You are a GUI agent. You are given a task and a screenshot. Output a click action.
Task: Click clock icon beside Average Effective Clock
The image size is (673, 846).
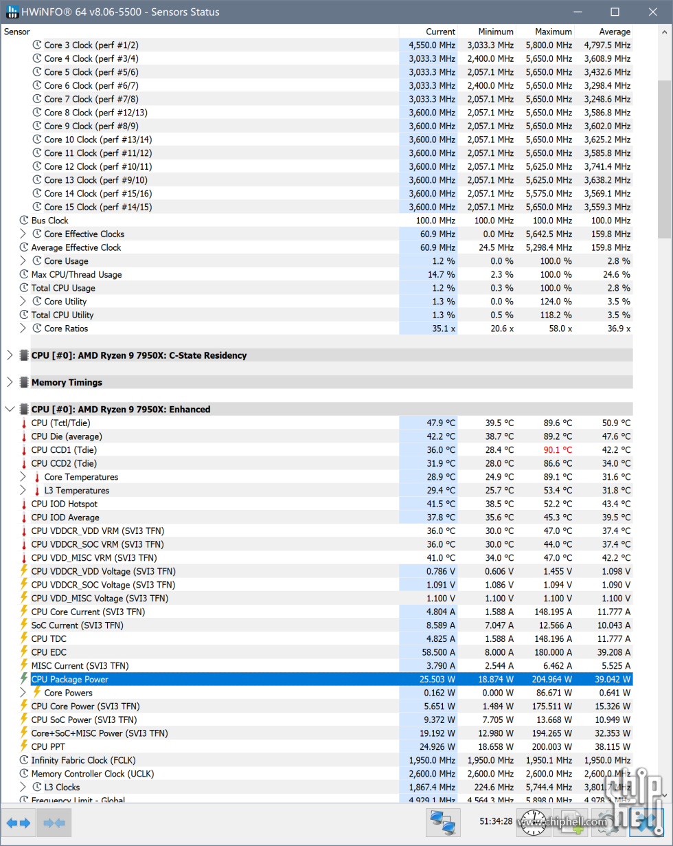tap(24, 247)
